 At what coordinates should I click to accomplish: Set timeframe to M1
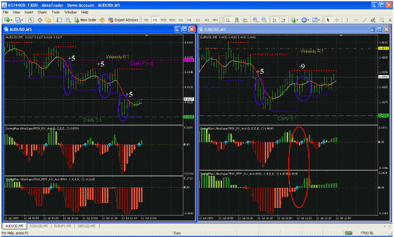click(x=146, y=20)
